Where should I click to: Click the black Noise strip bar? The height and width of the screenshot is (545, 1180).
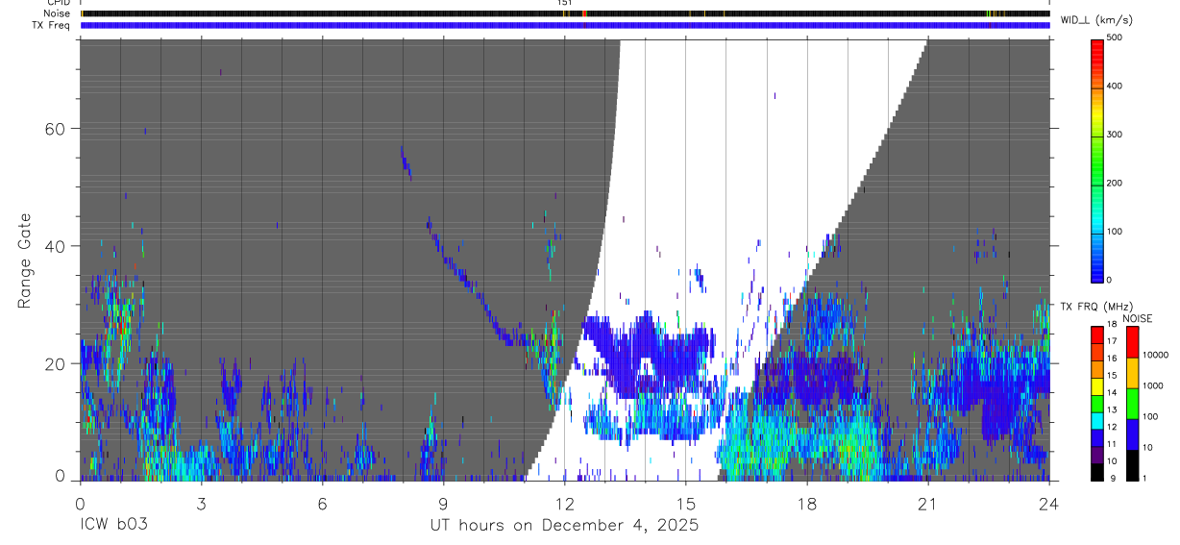(565, 13)
